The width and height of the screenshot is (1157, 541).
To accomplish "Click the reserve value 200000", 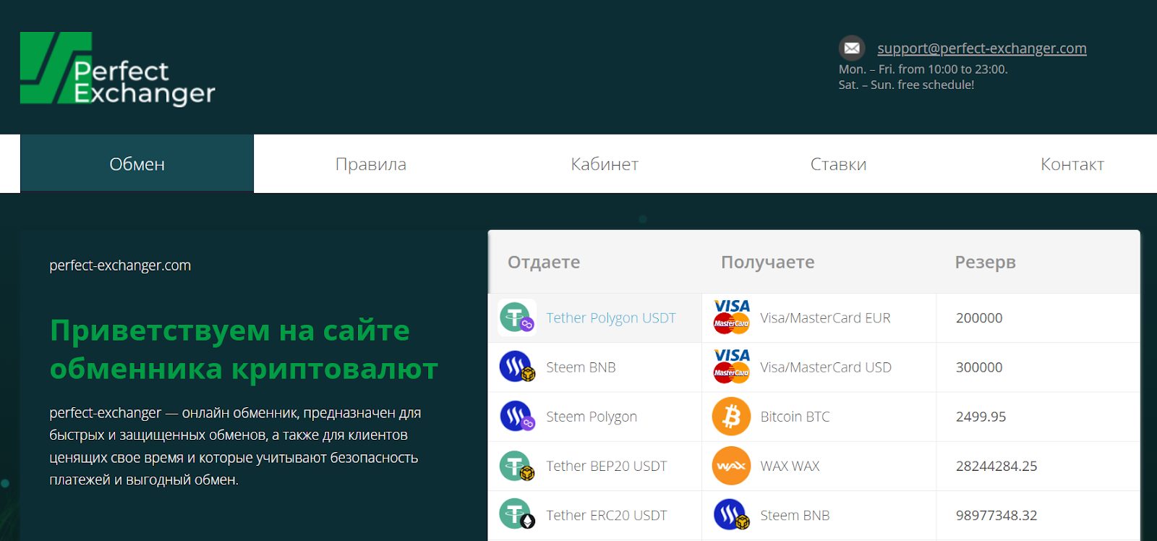I will [x=979, y=318].
